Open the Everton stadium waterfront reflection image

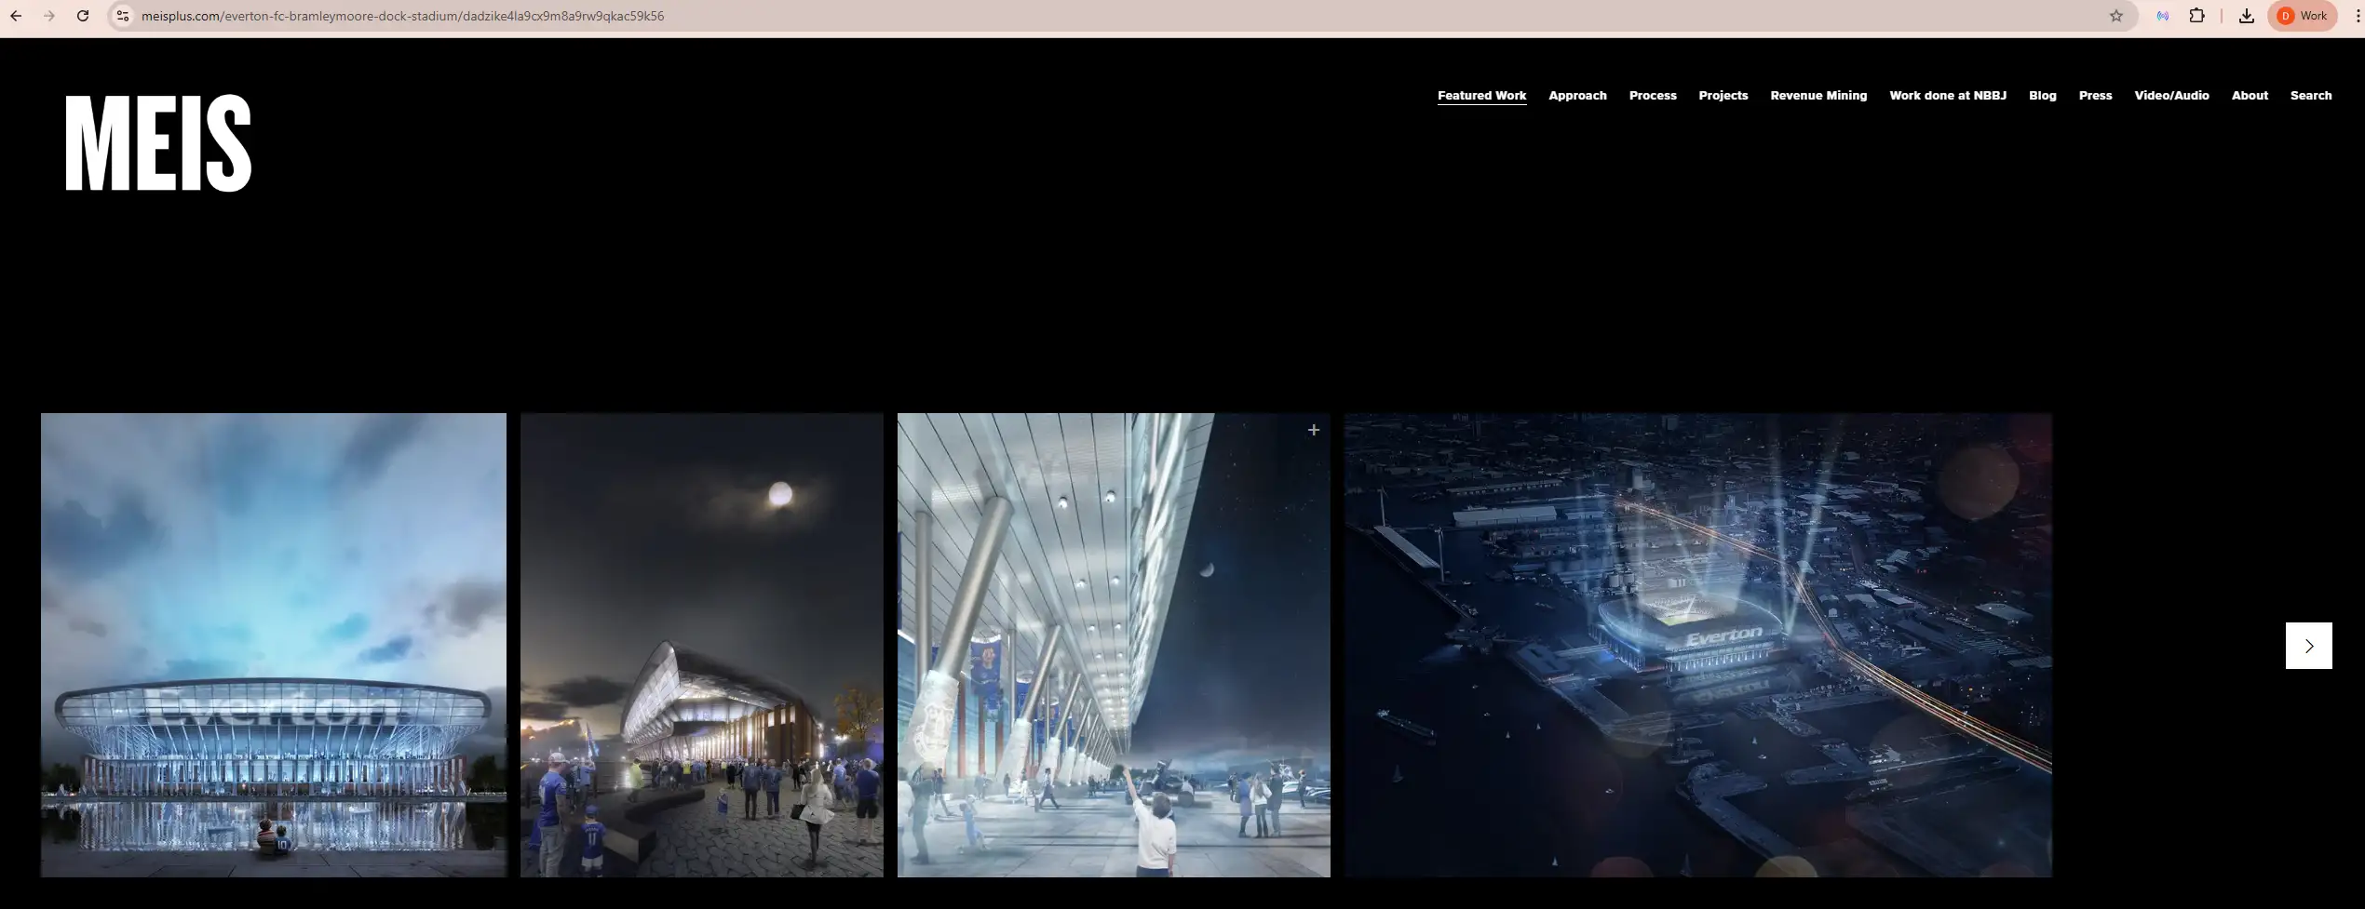click(x=274, y=645)
